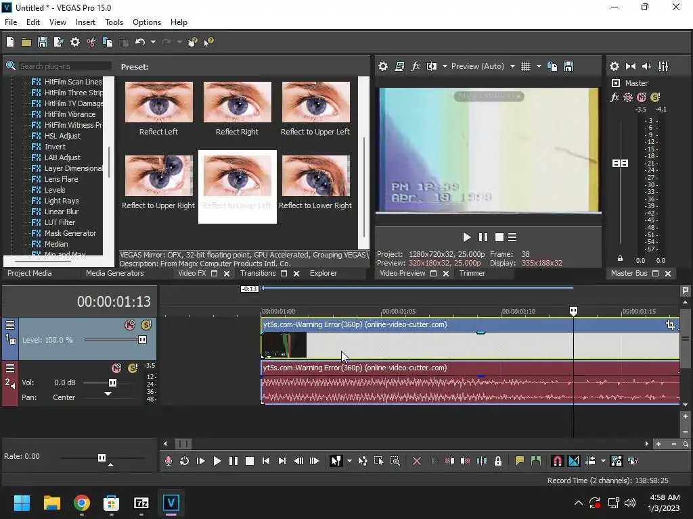Open Master FX button in Master Bus
The height and width of the screenshot is (519, 693).
(614, 97)
